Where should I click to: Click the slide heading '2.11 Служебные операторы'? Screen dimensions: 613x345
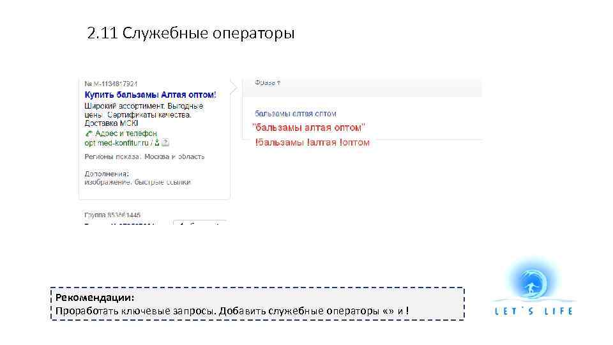191,33
